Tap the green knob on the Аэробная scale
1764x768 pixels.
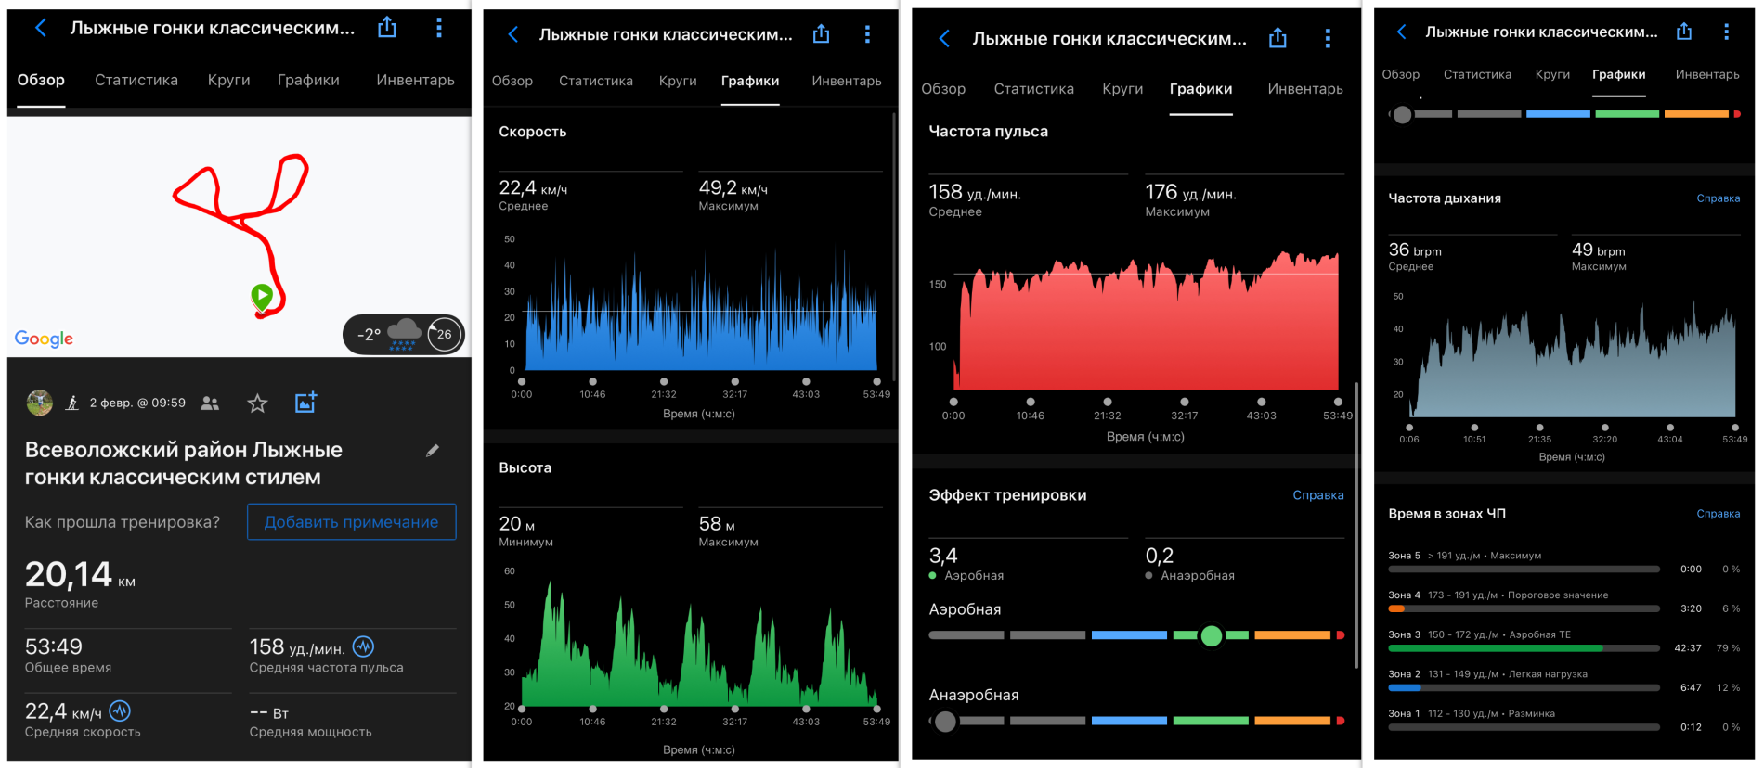click(x=1211, y=635)
